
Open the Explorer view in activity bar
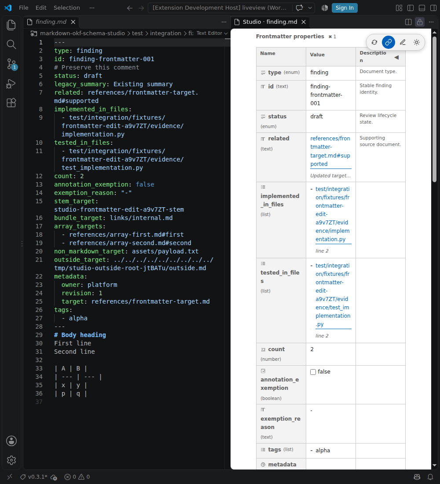tap(11, 25)
